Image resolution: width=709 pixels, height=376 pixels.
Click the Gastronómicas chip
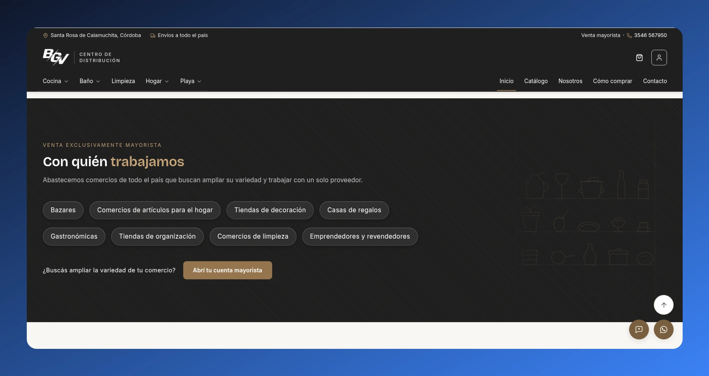click(x=74, y=237)
